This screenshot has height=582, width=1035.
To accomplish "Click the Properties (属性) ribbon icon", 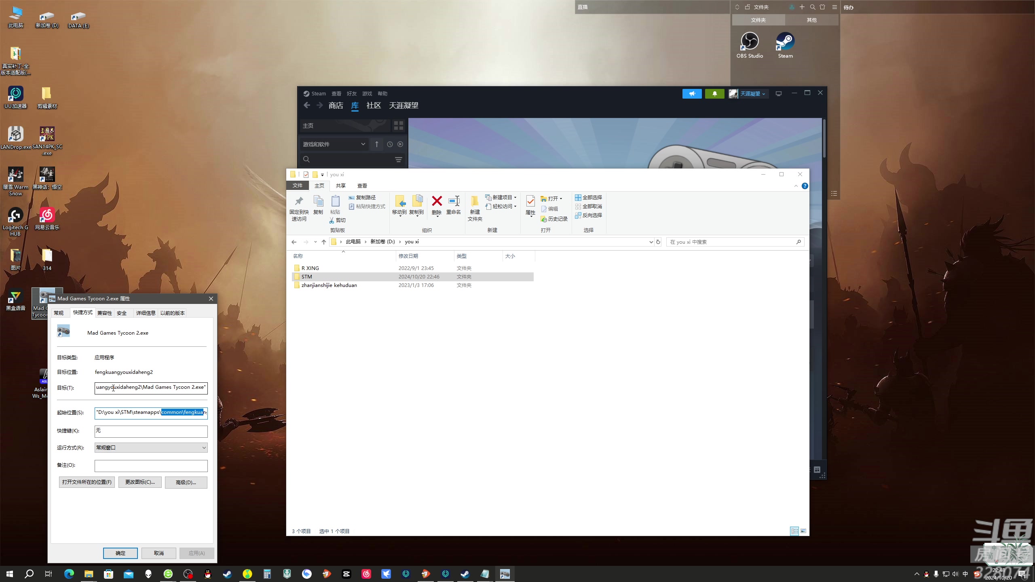I will pyautogui.click(x=530, y=205).
